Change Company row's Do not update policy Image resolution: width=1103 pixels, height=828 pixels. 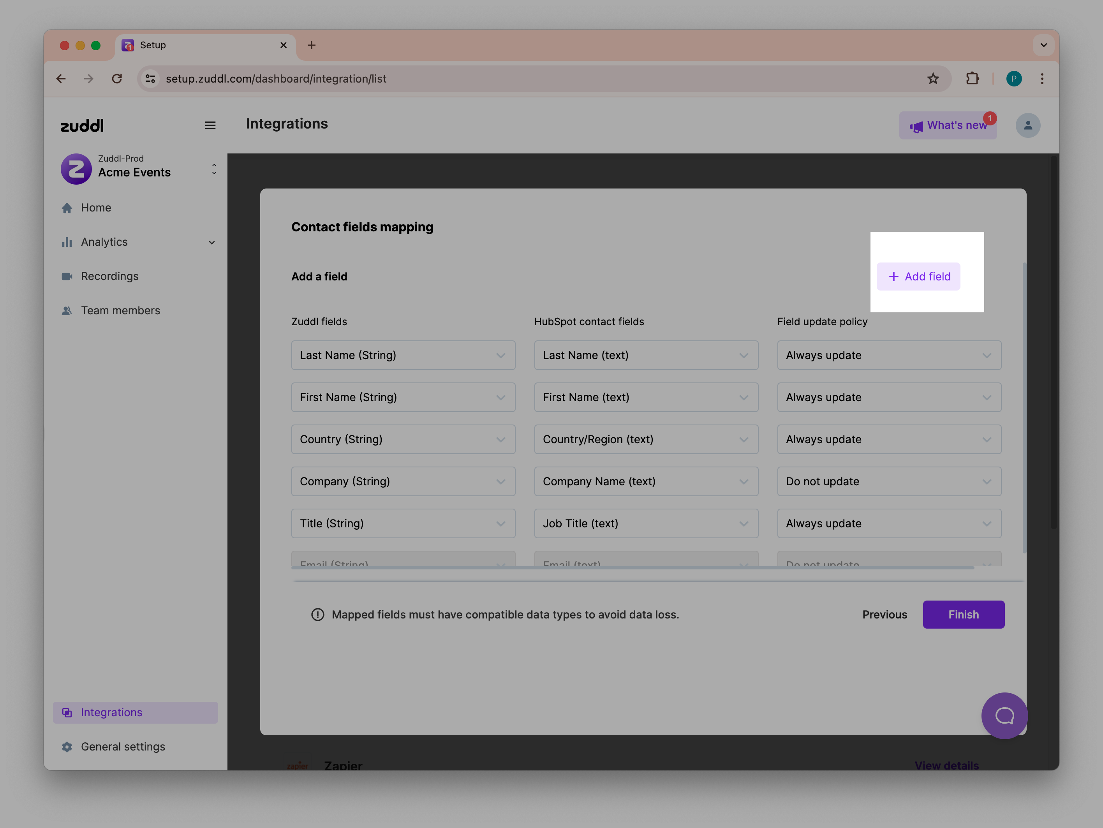pyautogui.click(x=888, y=481)
